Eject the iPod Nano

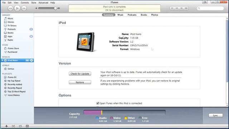click(x=31, y=61)
